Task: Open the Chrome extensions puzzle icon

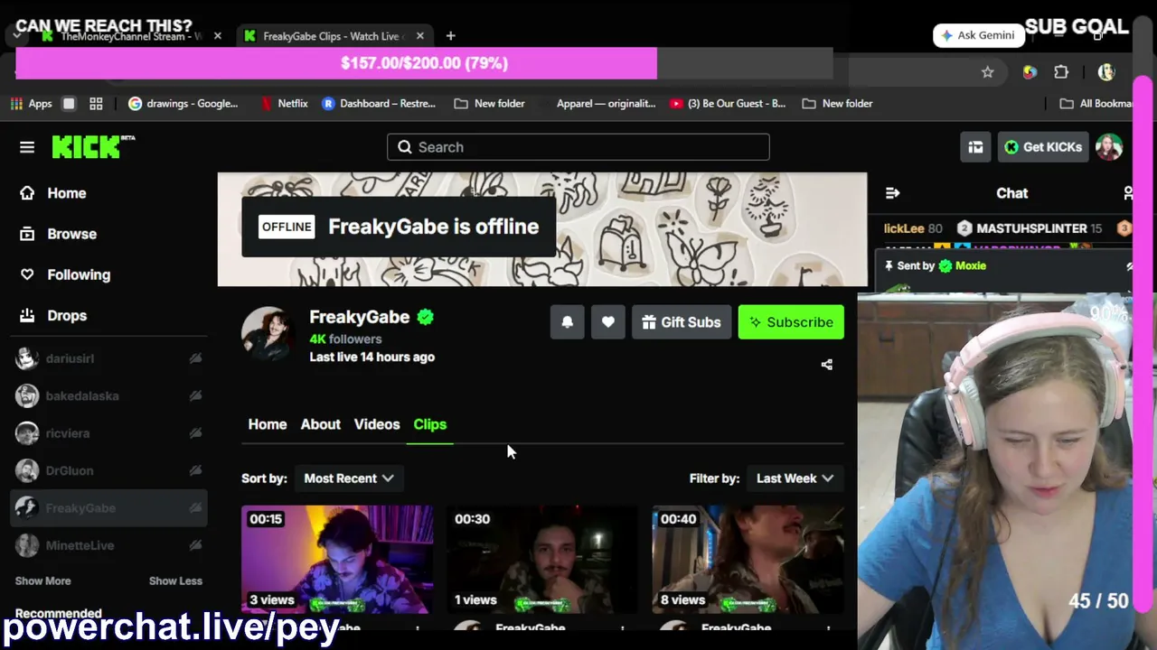Action: tap(1061, 72)
